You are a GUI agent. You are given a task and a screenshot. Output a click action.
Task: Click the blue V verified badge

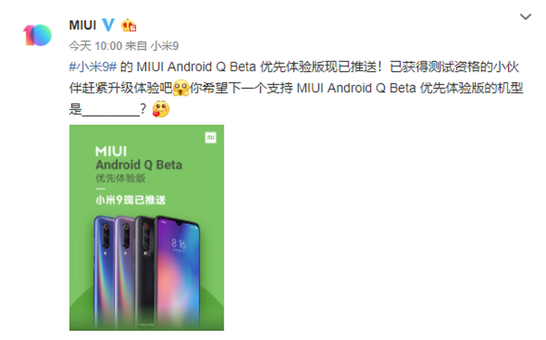coord(108,25)
